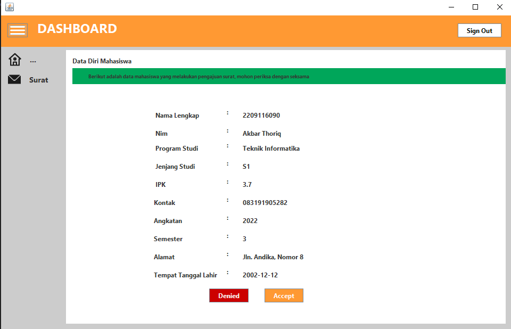Open the Surat menu item
The height and width of the screenshot is (329, 511).
tap(38, 79)
